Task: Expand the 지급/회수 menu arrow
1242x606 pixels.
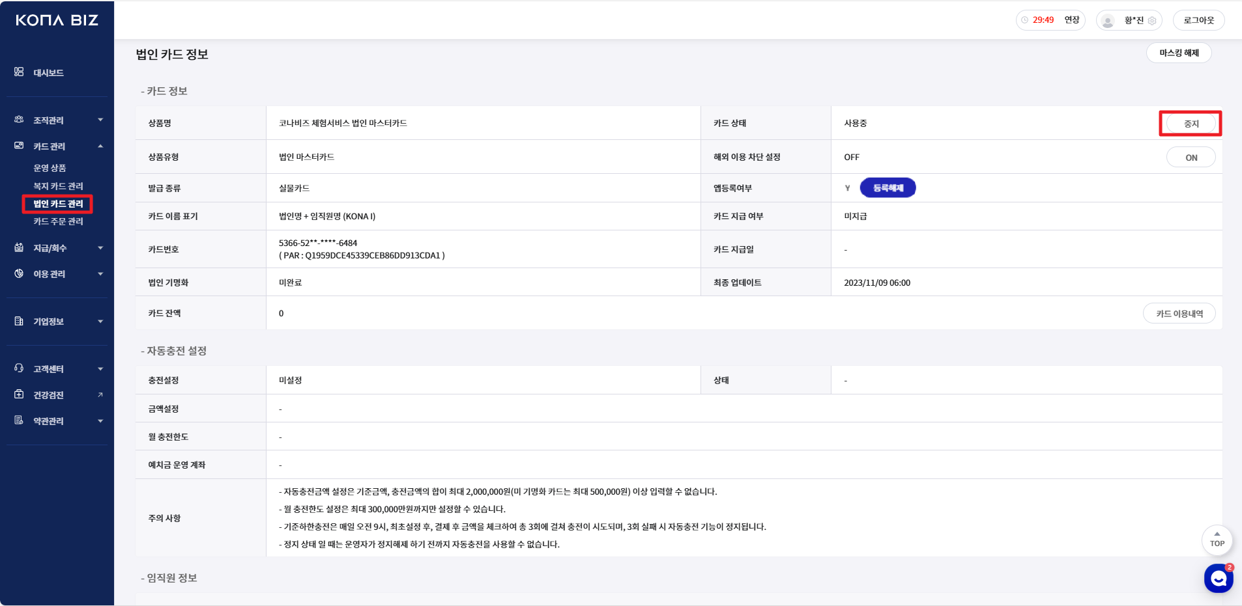Action: tap(100, 248)
